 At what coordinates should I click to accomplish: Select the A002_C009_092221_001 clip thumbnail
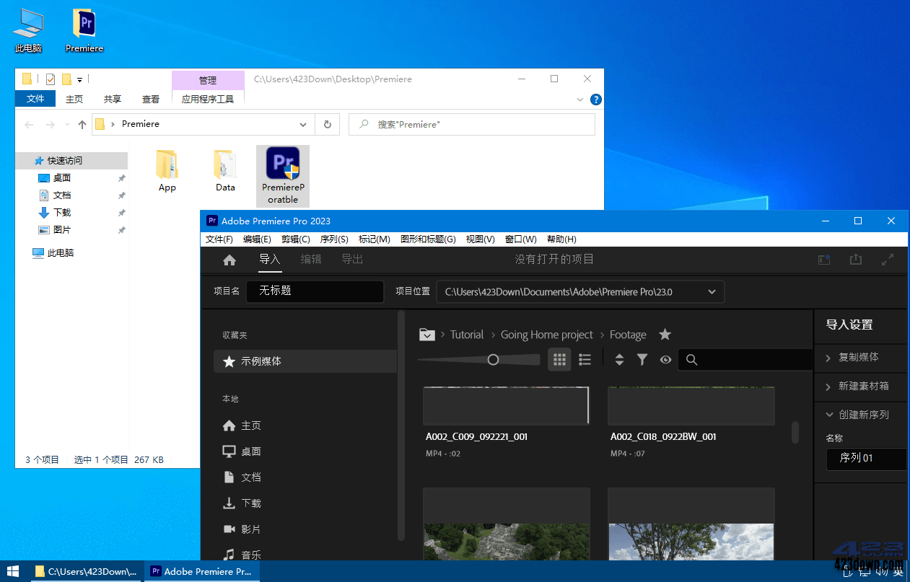pyautogui.click(x=506, y=405)
